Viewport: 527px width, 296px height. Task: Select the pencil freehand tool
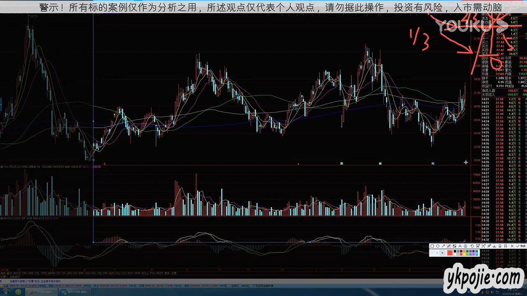449,246
